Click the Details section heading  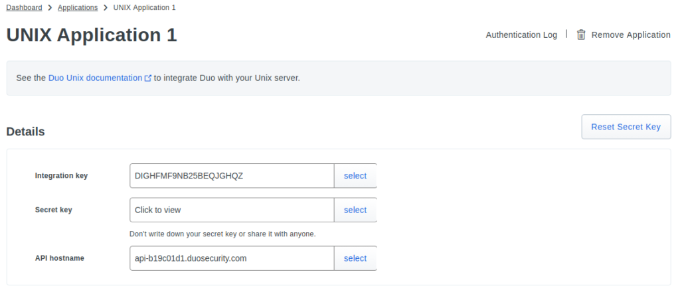point(26,132)
